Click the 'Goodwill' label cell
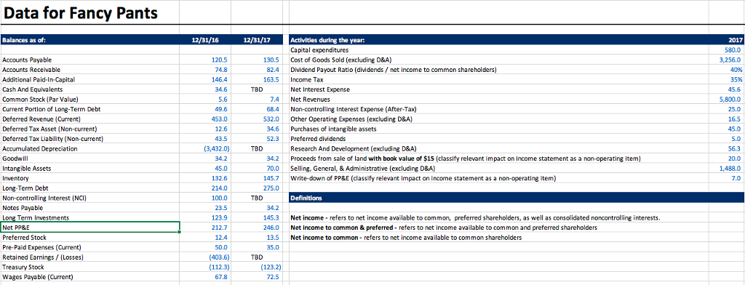Viewport: 745px width, 285px height. (89, 158)
